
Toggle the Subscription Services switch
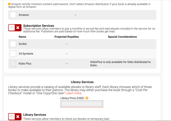click(x=15, y=28)
